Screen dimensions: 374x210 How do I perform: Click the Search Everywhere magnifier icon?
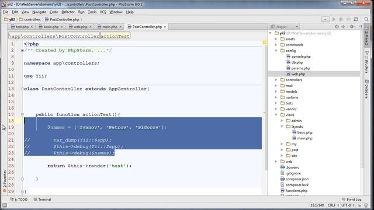tap(366, 19)
